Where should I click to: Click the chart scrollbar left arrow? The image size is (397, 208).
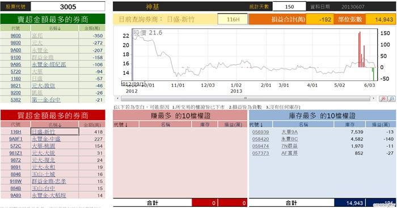(x=117, y=98)
